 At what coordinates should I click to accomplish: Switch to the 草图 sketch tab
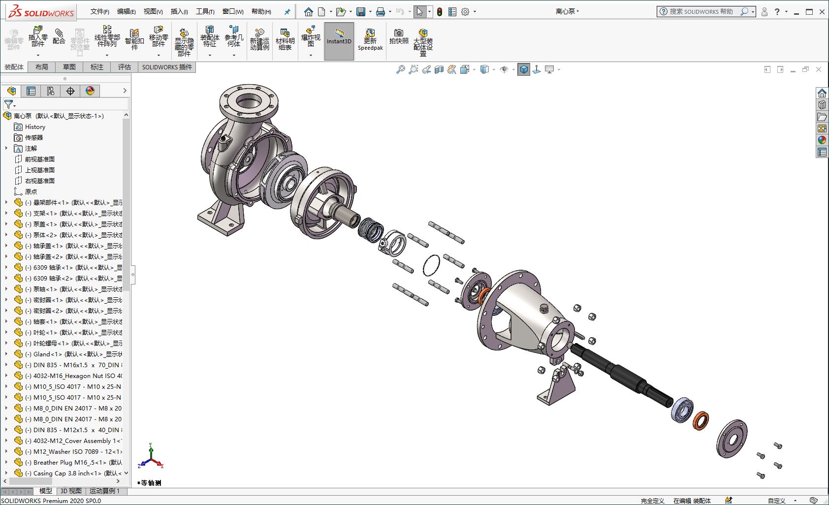tap(69, 67)
